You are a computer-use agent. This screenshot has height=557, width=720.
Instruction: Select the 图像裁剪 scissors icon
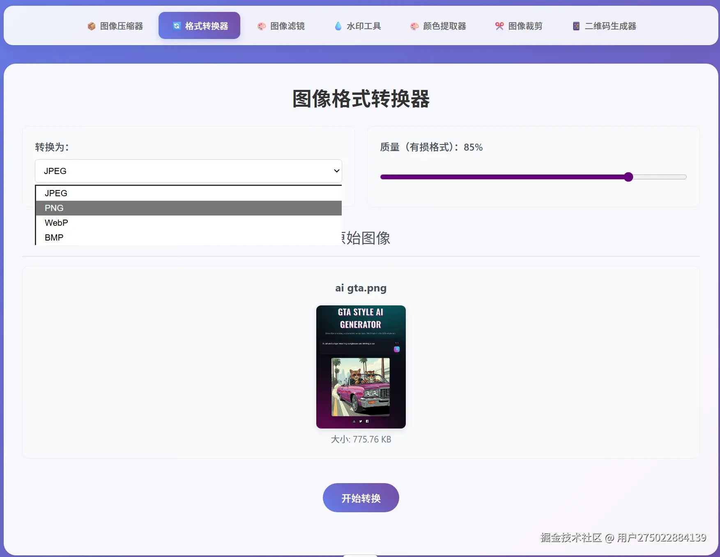(x=499, y=26)
